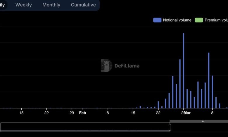
Task: Click the grip icon on the range selector
Action: pyautogui.click(x=203, y=121)
